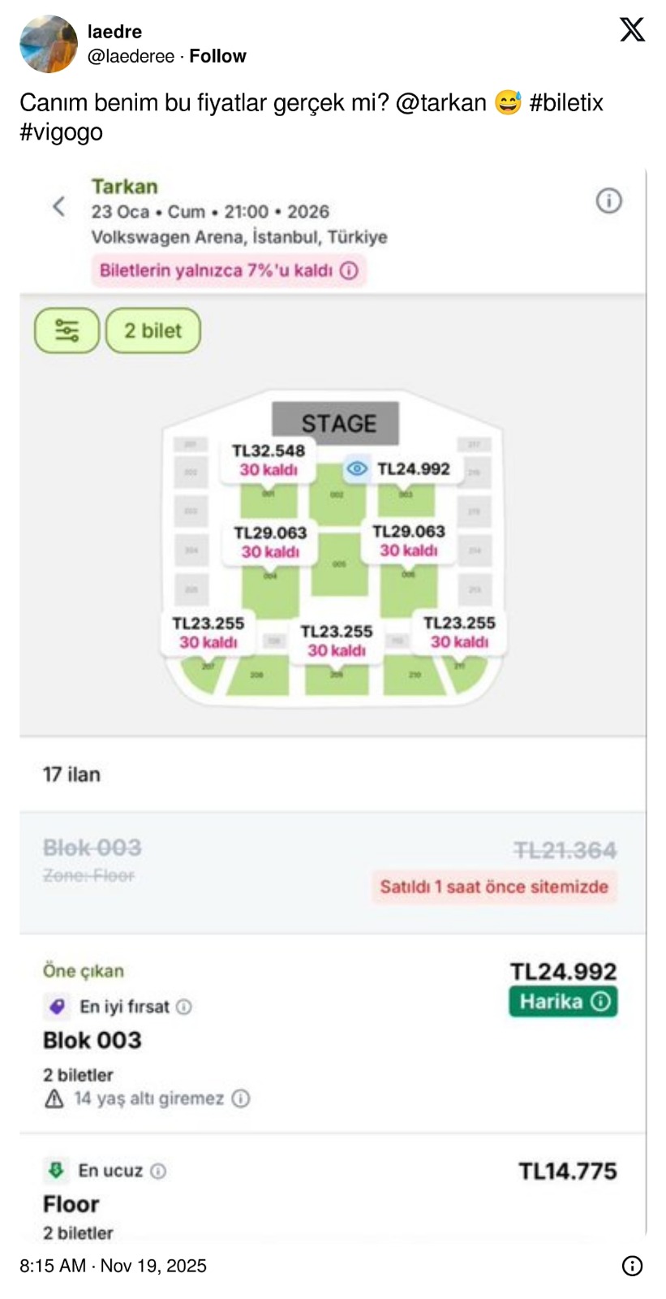The width and height of the screenshot is (666, 1299).
Task: Click the eye icon on TL24.992 marker
Action: [356, 468]
